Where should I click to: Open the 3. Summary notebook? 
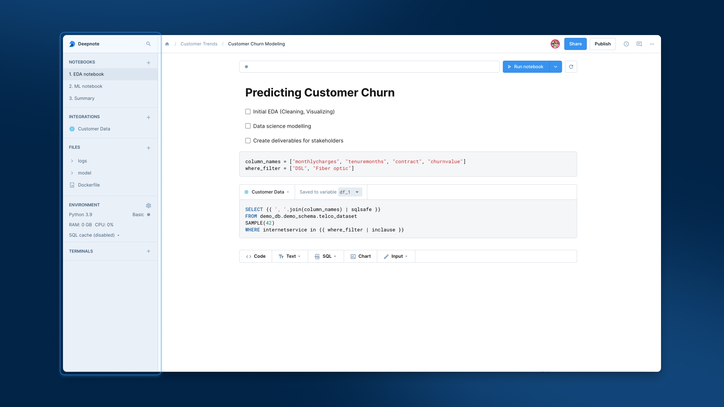click(82, 98)
